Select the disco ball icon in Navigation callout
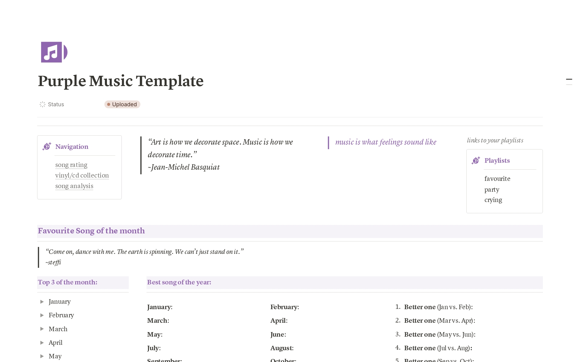Viewport: 580px width, 362px height. pos(47,146)
